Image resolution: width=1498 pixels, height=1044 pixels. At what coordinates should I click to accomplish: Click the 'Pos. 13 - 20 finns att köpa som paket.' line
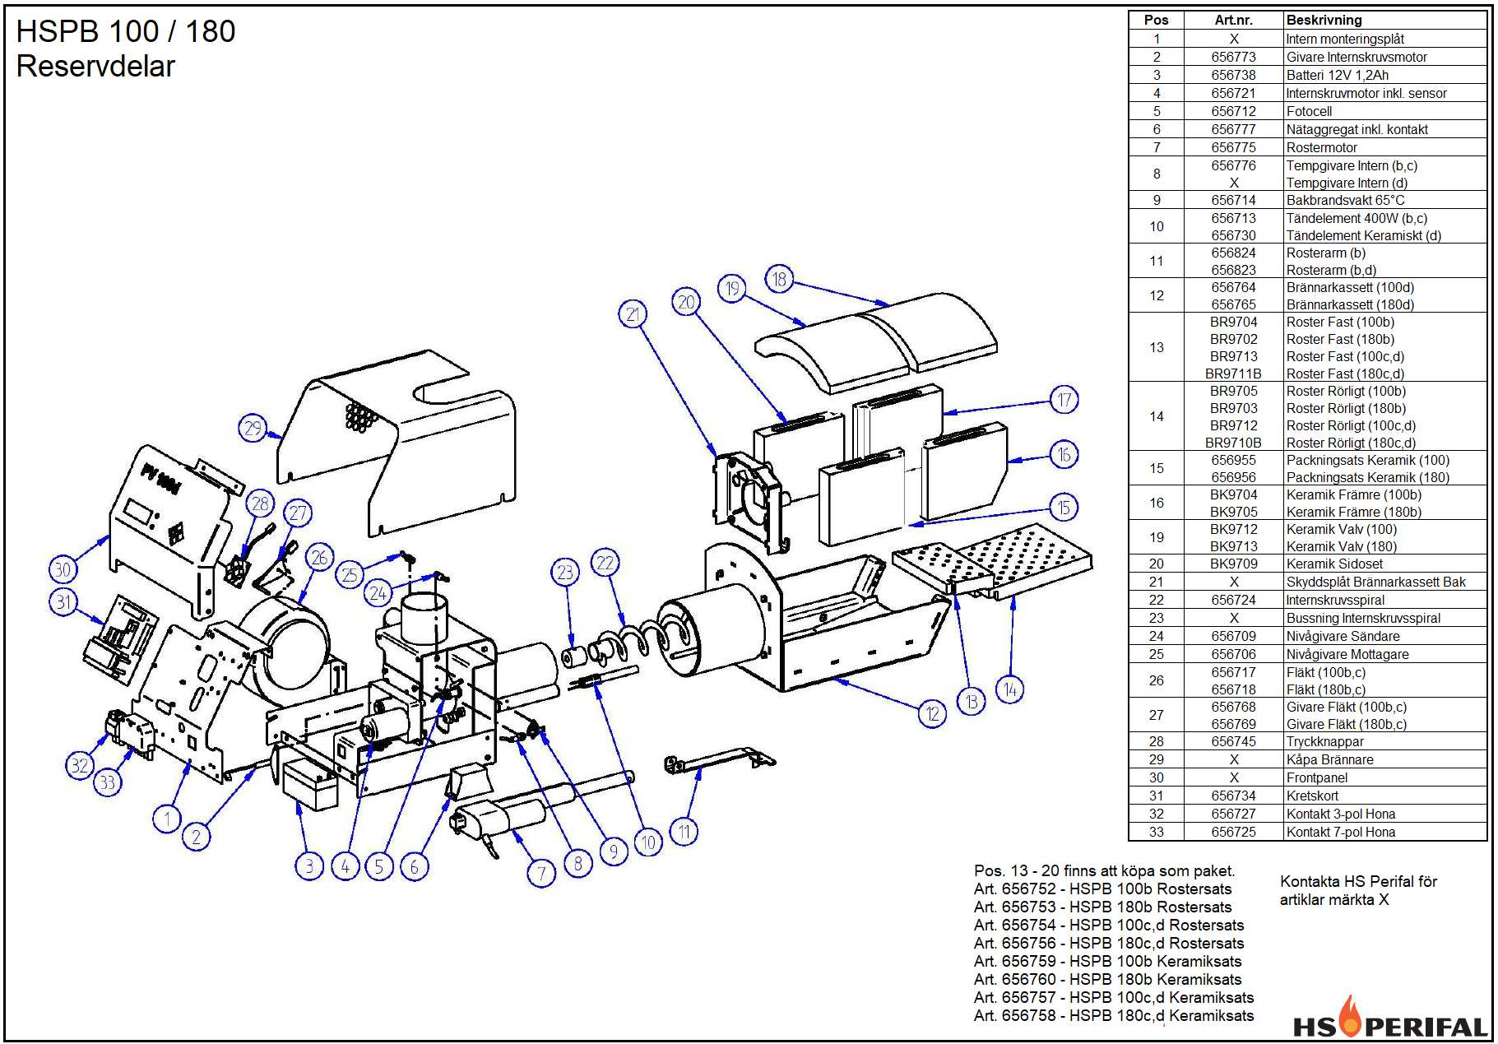click(x=1104, y=870)
